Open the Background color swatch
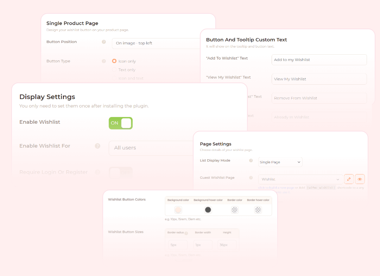This screenshot has height=276, width=380. tap(178, 210)
